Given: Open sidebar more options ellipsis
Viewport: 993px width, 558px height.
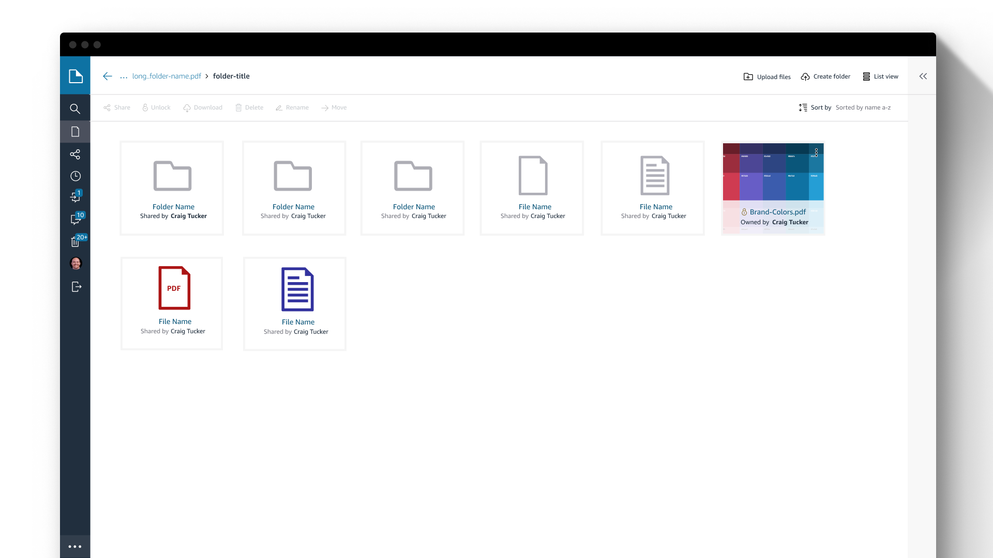Looking at the screenshot, I should click(75, 547).
